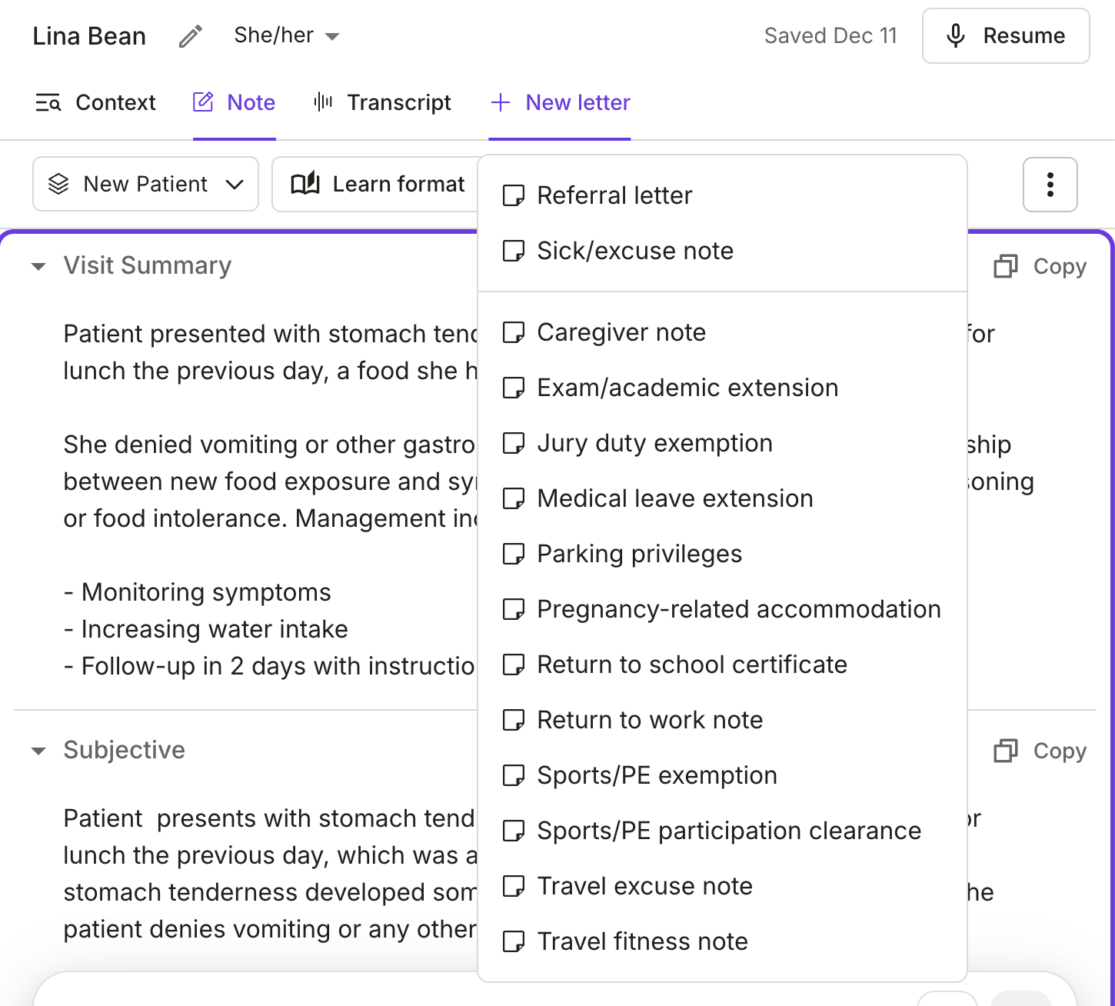Click the Note edit icon

click(202, 101)
